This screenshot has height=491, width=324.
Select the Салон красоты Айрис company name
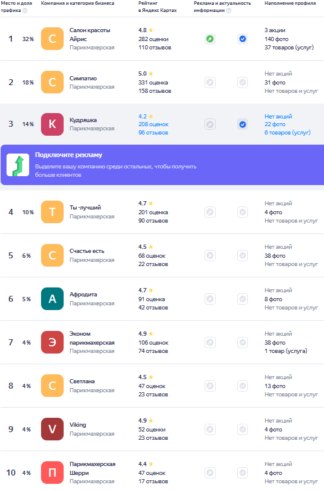(90, 35)
